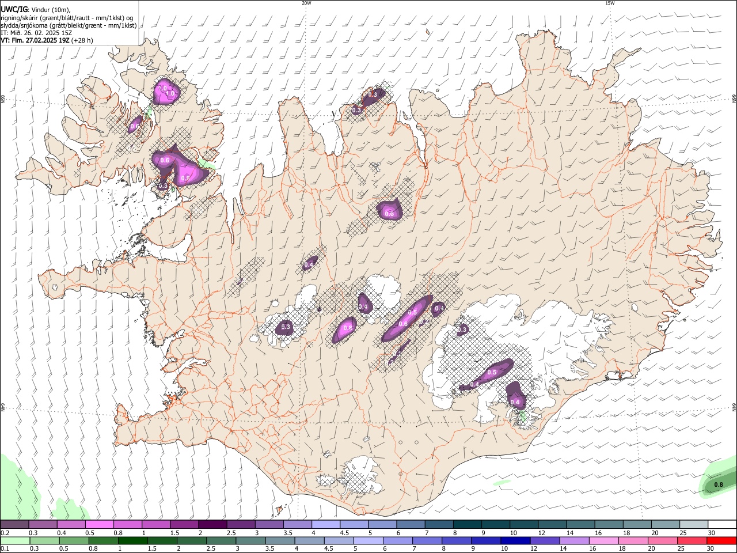Click the 15W longitude label

610,3
